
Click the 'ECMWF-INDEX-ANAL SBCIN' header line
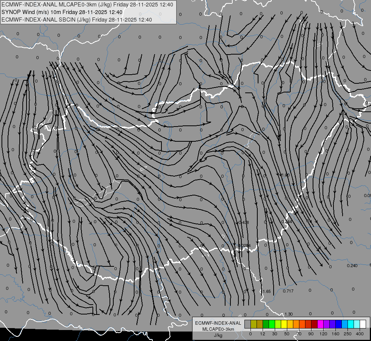click(77, 20)
